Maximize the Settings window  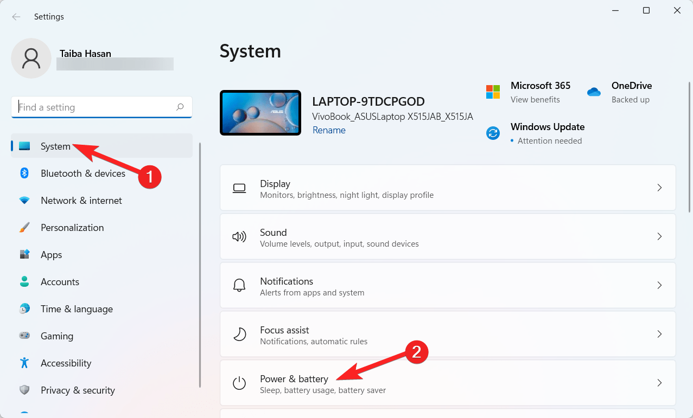(x=646, y=10)
